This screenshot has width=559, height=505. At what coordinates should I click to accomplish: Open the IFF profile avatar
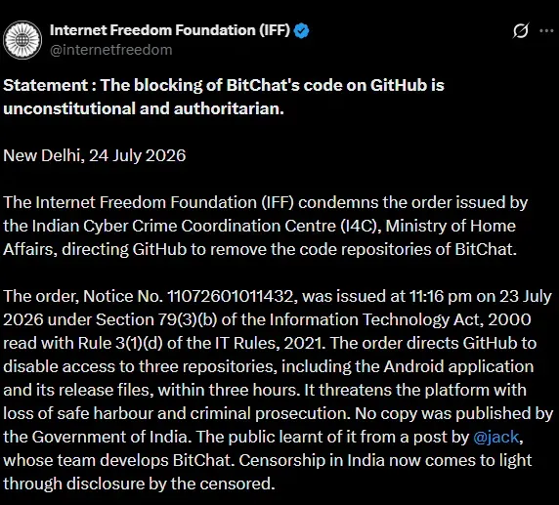click(22, 40)
